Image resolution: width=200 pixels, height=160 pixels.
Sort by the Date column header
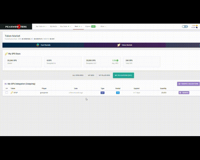click(x=76, y=88)
